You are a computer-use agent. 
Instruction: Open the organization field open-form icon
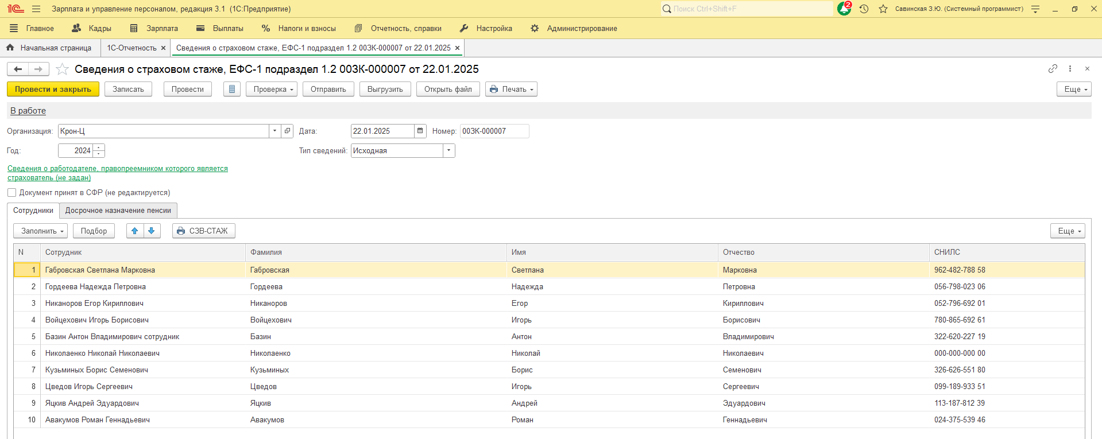tap(288, 131)
